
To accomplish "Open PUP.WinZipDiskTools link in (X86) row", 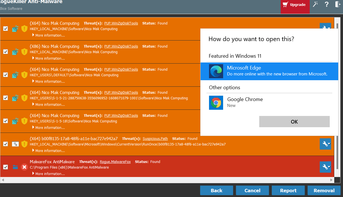I will pos(121,46).
